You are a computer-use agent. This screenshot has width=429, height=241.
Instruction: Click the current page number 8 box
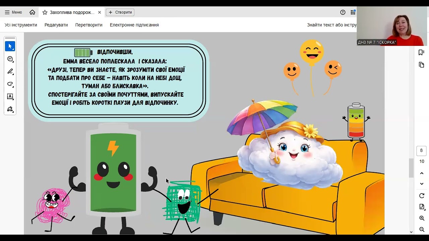click(422, 151)
